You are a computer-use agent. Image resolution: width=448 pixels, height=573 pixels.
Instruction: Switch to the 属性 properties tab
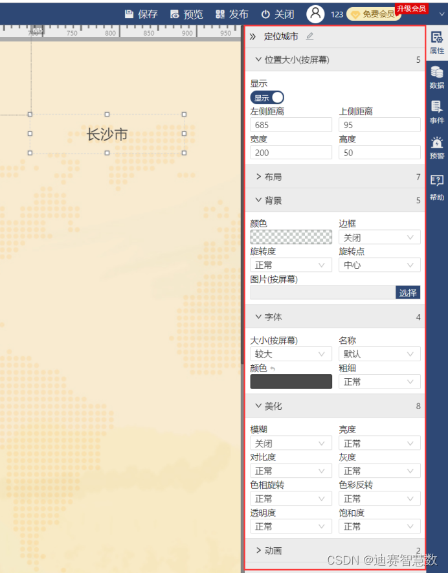coord(437,43)
